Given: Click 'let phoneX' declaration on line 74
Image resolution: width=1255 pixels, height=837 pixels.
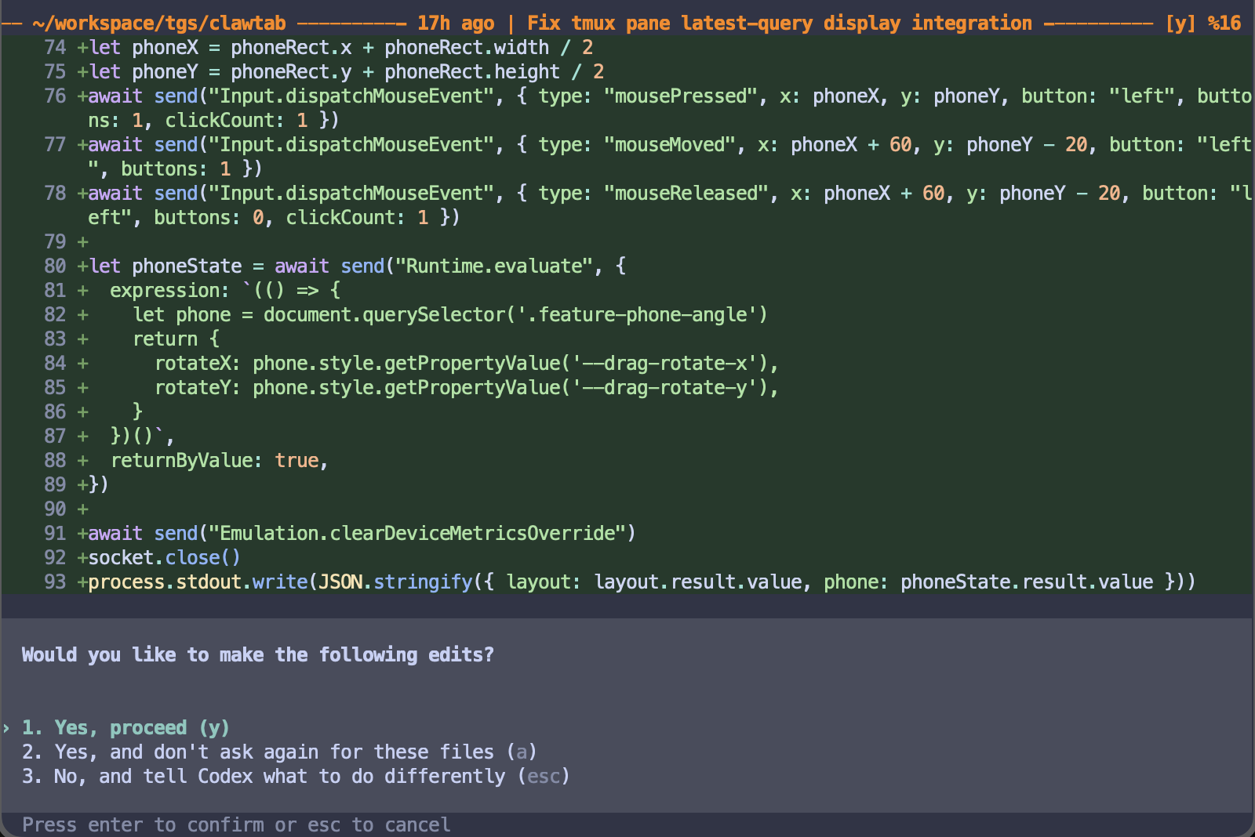Looking at the screenshot, I should pyautogui.click(x=144, y=48).
